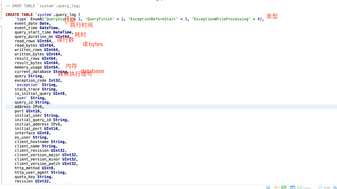
Task: Click the quota_key String line
Action: pos(34,177)
